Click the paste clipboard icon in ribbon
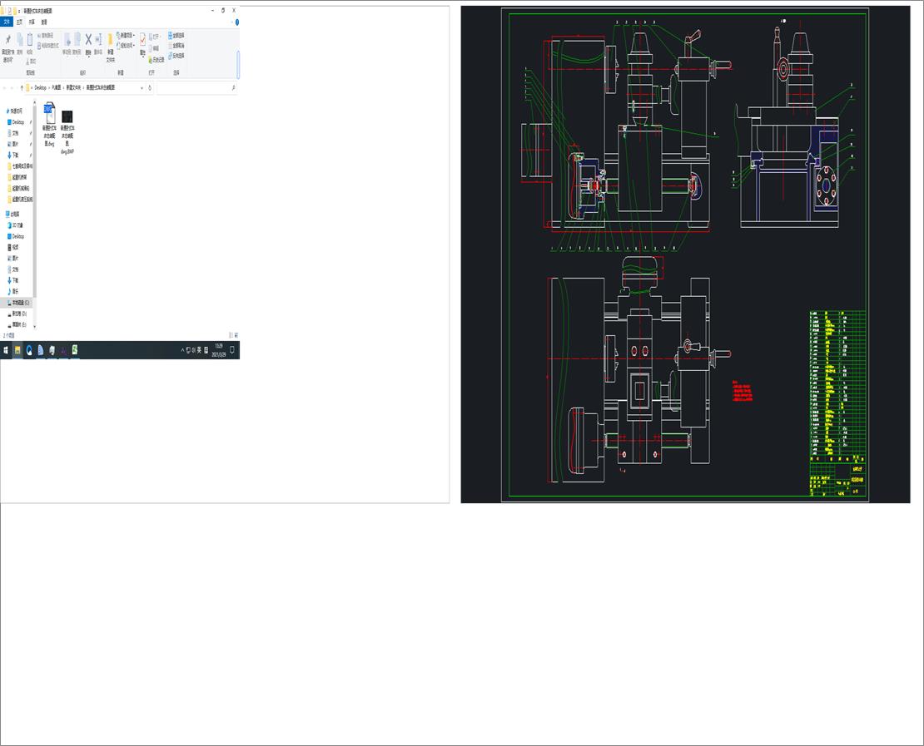 [29, 40]
